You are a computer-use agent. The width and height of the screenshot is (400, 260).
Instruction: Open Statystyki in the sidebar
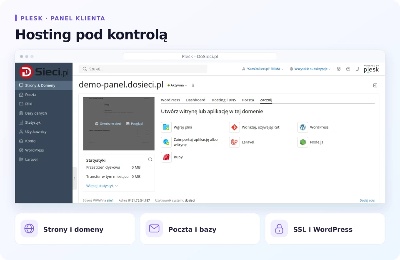click(x=44, y=122)
